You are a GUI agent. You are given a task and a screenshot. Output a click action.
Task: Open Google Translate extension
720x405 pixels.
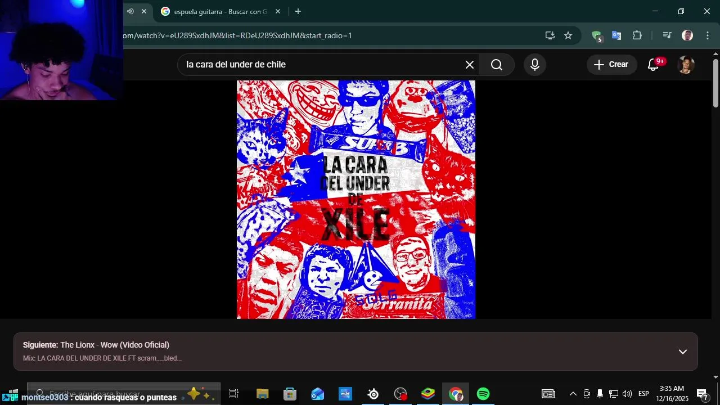(616, 35)
